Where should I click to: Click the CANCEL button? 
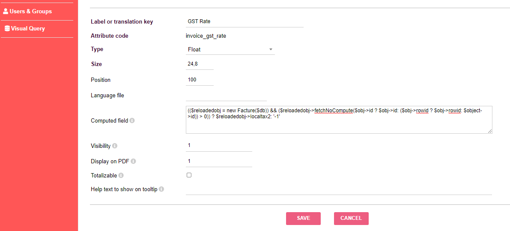point(351,218)
